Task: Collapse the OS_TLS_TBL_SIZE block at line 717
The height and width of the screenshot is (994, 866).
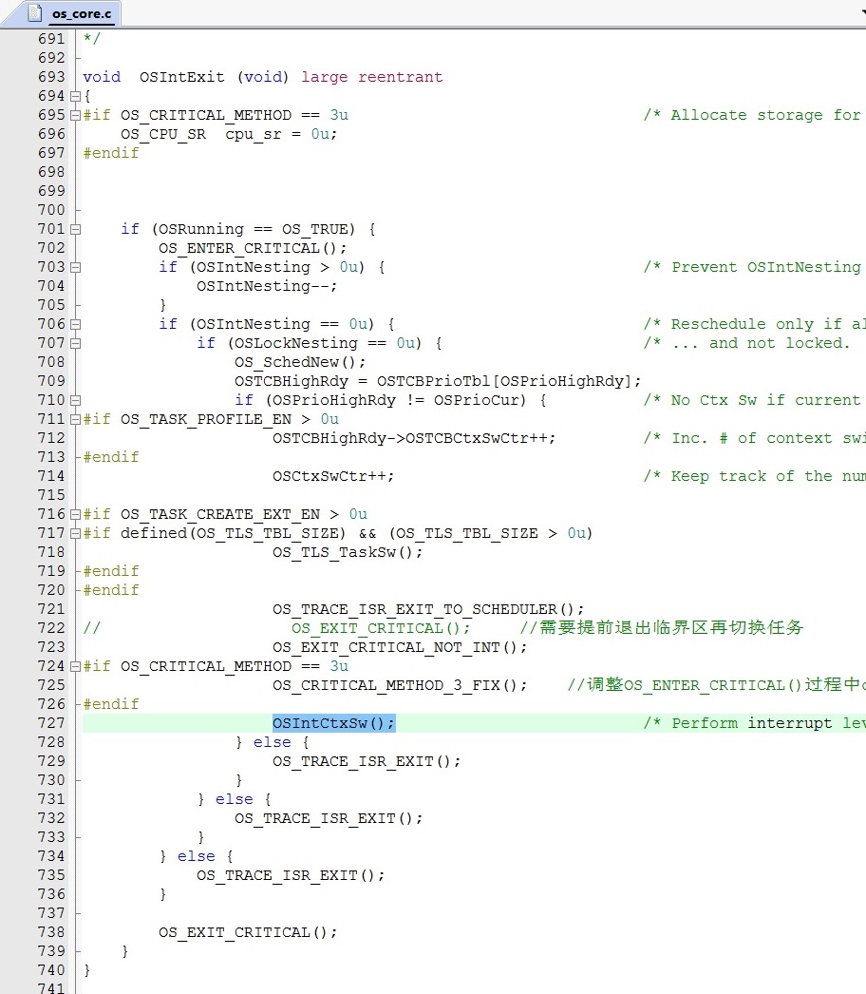Action: click(x=75, y=534)
